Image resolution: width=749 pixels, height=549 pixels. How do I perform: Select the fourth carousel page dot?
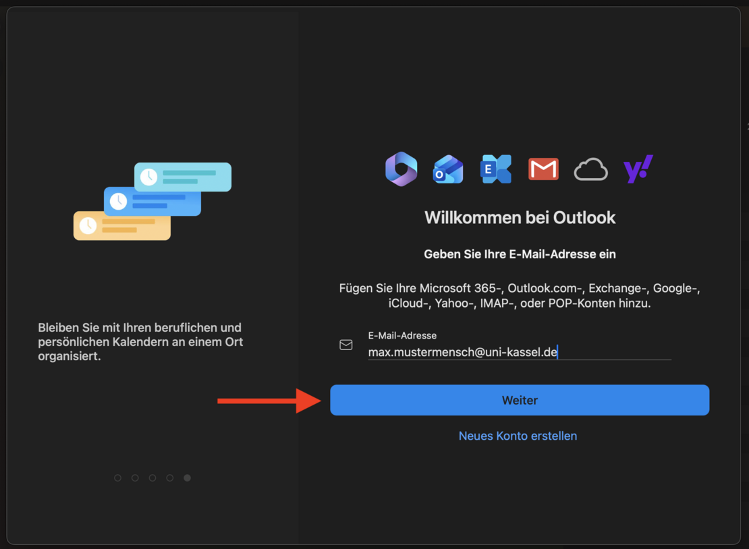click(x=169, y=478)
